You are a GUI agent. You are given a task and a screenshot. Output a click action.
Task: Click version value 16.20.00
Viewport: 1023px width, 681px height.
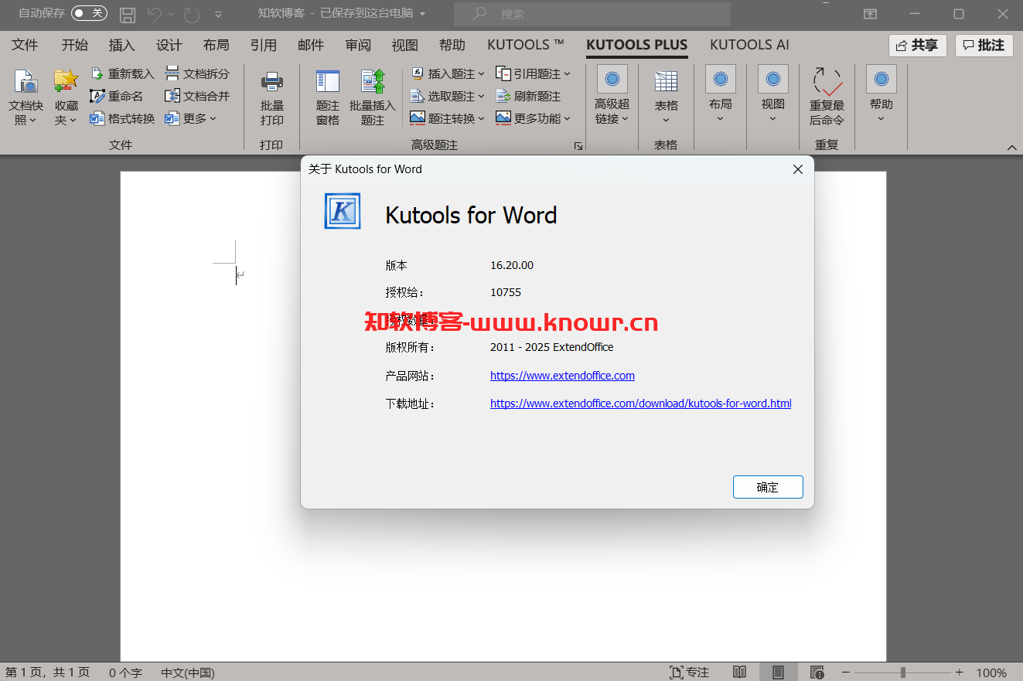[x=512, y=265]
